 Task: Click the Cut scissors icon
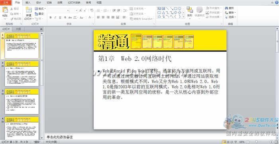[12, 9]
